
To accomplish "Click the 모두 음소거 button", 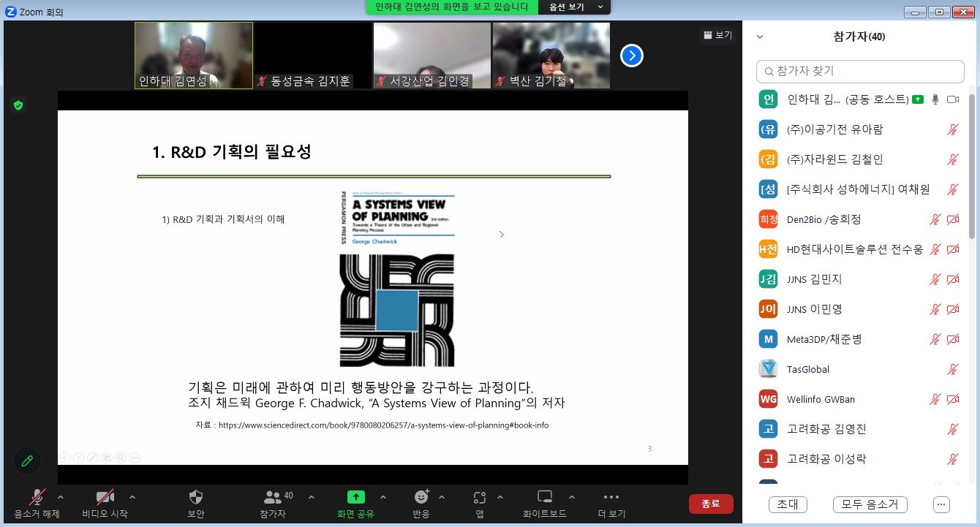I will click(x=870, y=504).
